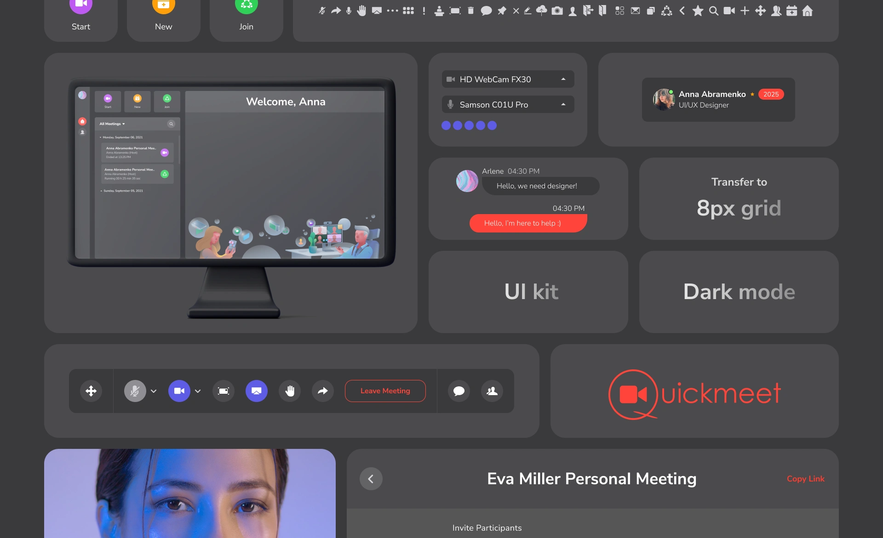
Task: Click the star icon in top icon strip
Action: pyautogui.click(x=698, y=11)
